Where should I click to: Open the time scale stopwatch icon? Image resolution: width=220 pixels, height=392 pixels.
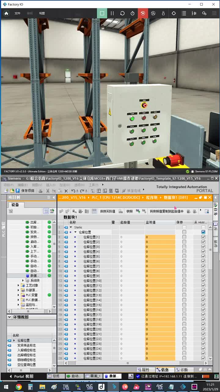[x=132, y=13]
